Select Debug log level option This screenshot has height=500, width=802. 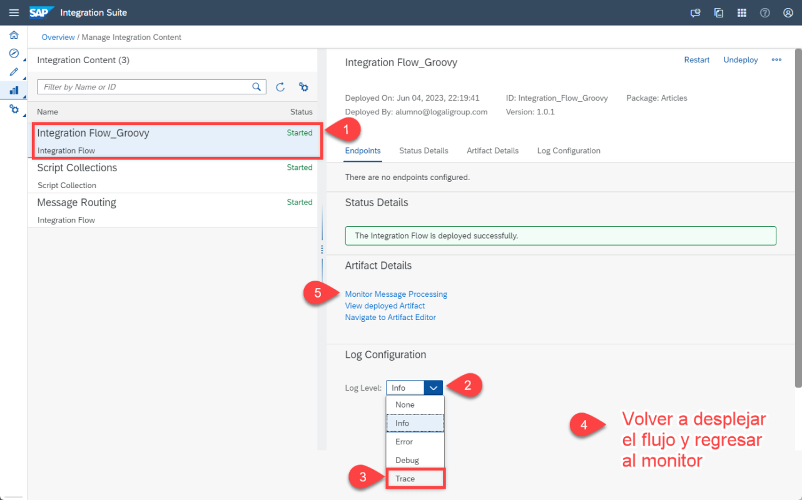pos(415,460)
